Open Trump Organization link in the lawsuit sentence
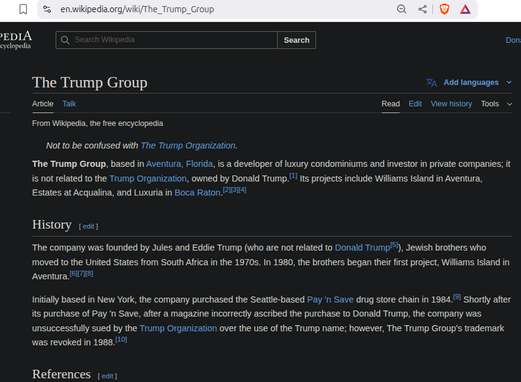The height and width of the screenshot is (382, 521). click(178, 328)
